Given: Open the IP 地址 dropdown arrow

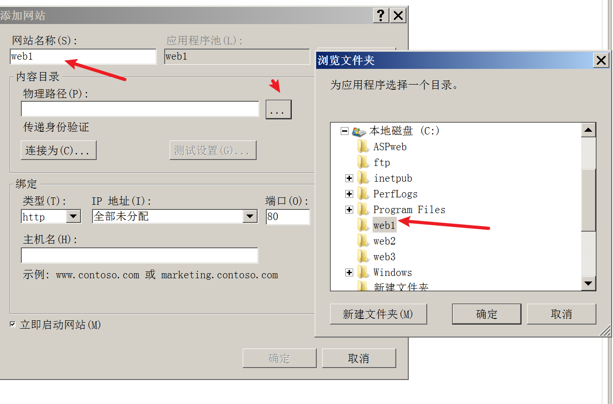Looking at the screenshot, I should [250, 216].
